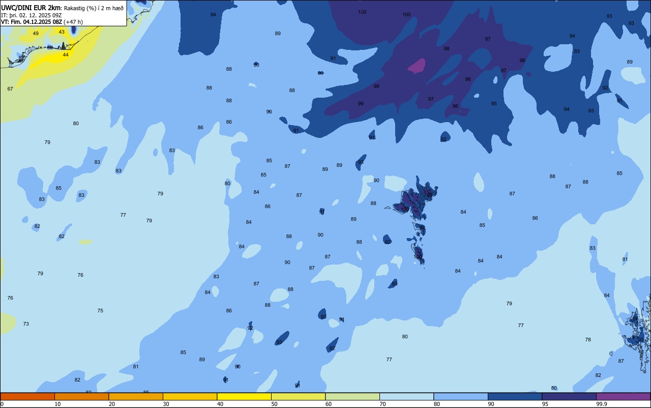The height and width of the screenshot is (408, 651).
Task: Click the pale green 60–70 legend swatch
Action: (x=352, y=396)
